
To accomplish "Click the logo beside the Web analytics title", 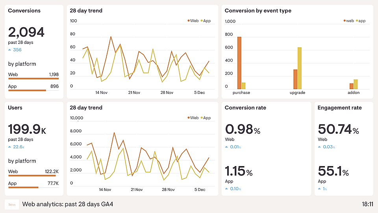I will [12, 204].
